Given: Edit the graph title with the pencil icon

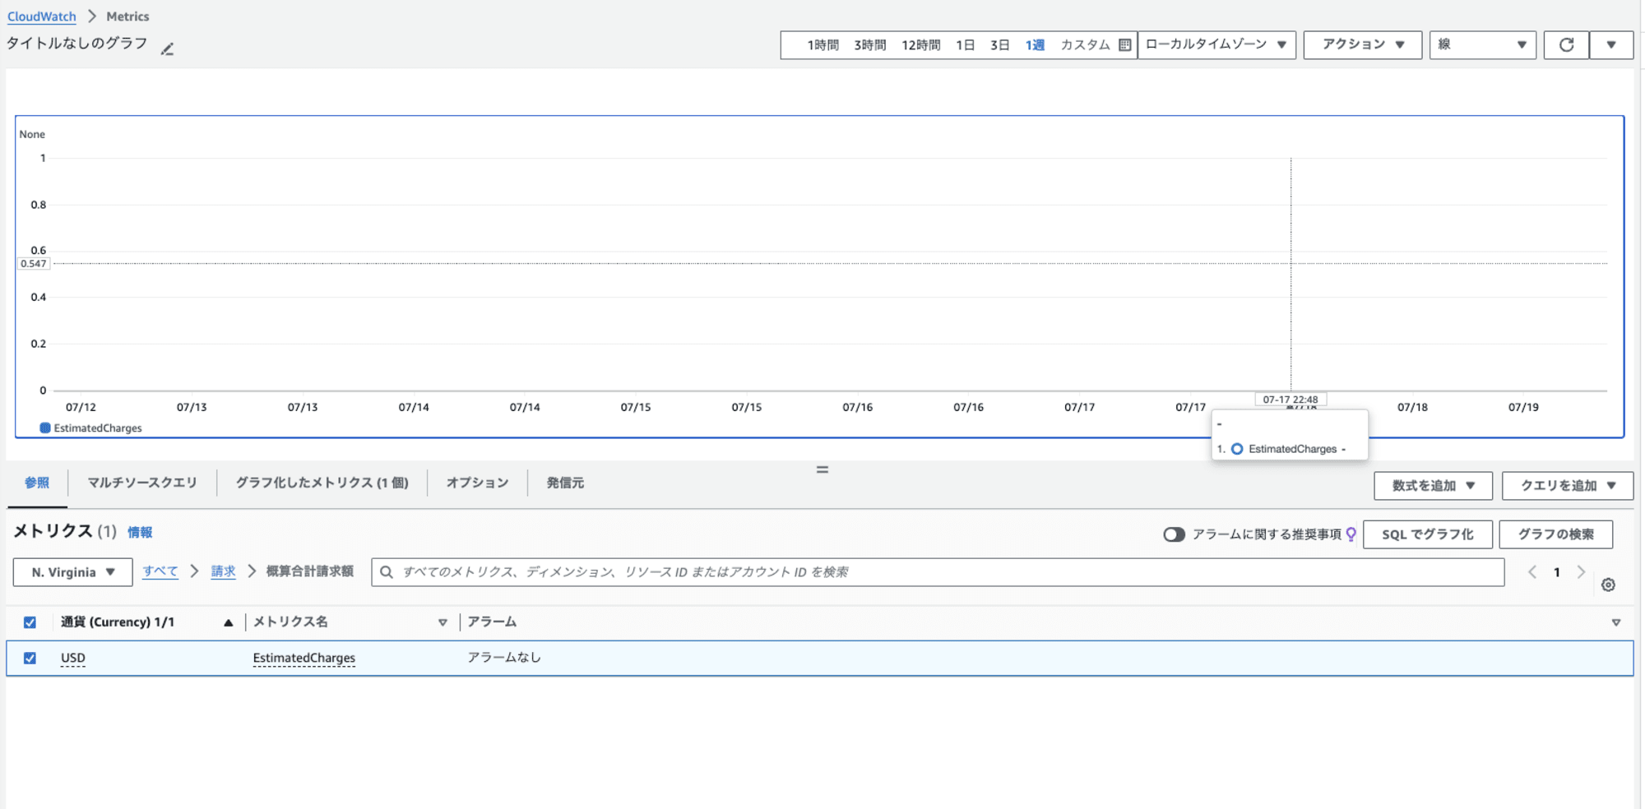Looking at the screenshot, I should (x=168, y=49).
